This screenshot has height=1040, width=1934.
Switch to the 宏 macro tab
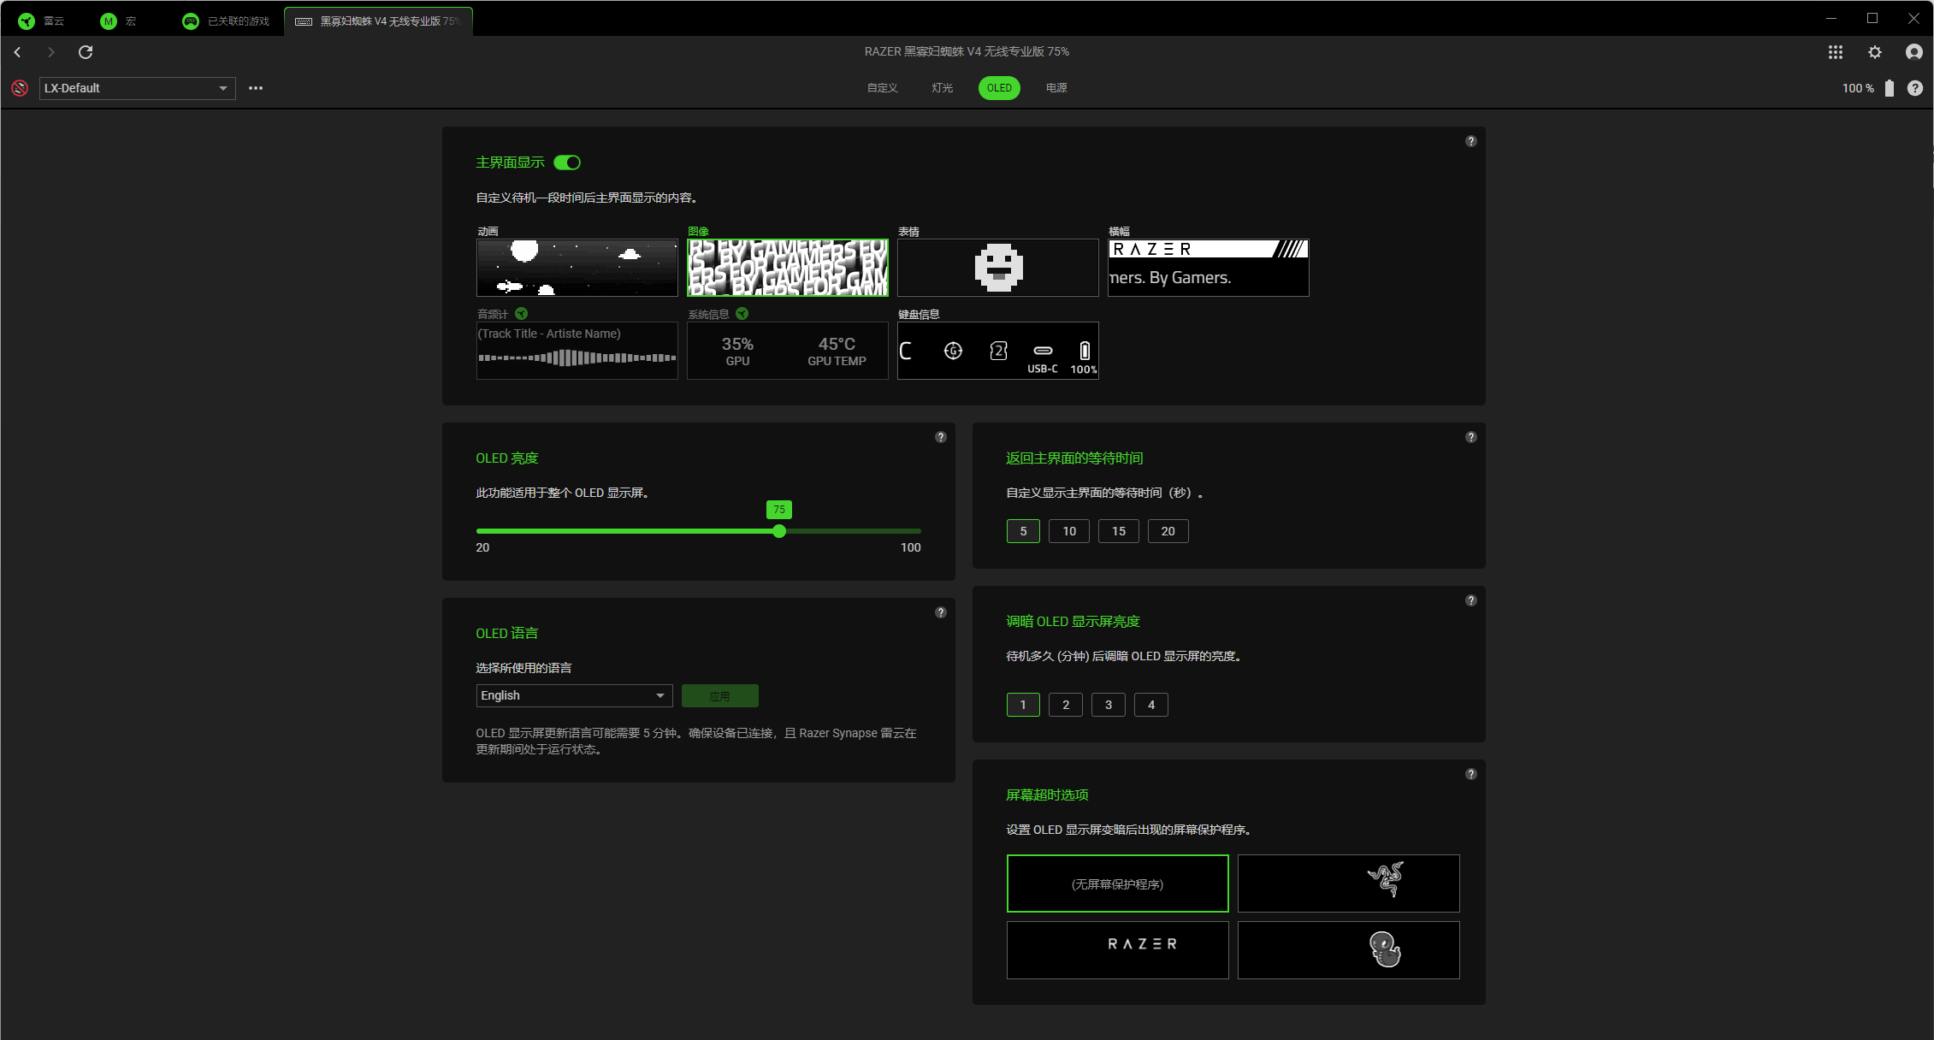pyautogui.click(x=118, y=21)
